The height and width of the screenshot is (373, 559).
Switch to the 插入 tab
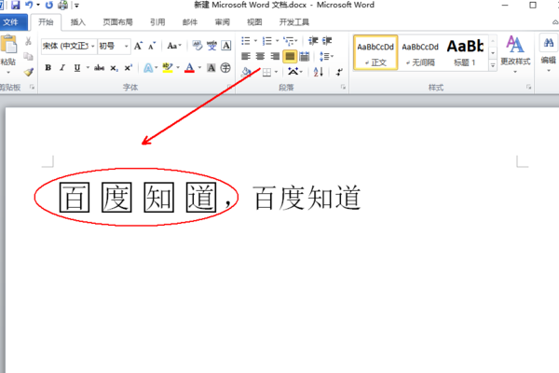[77, 22]
